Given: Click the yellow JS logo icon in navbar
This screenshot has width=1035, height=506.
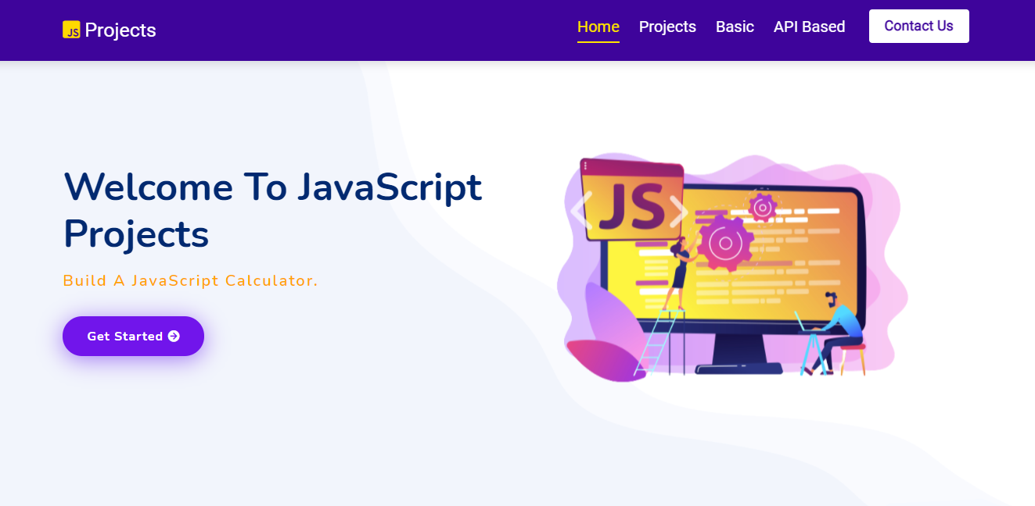Looking at the screenshot, I should pyautogui.click(x=71, y=30).
